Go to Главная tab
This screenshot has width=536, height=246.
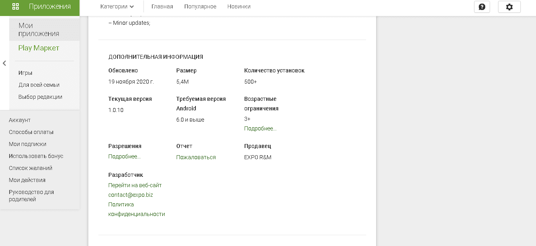click(x=162, y=6)
